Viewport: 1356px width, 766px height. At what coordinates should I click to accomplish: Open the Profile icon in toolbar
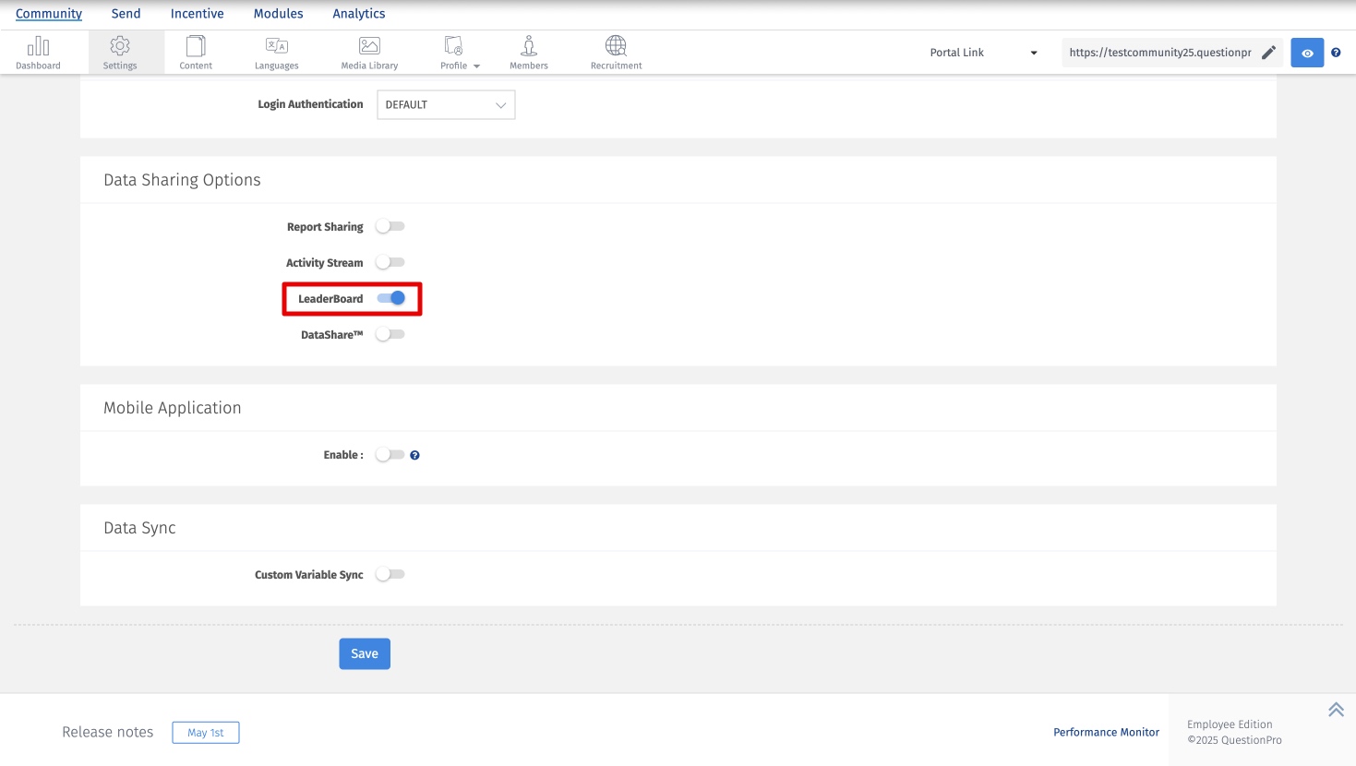[x=453, y=46]
